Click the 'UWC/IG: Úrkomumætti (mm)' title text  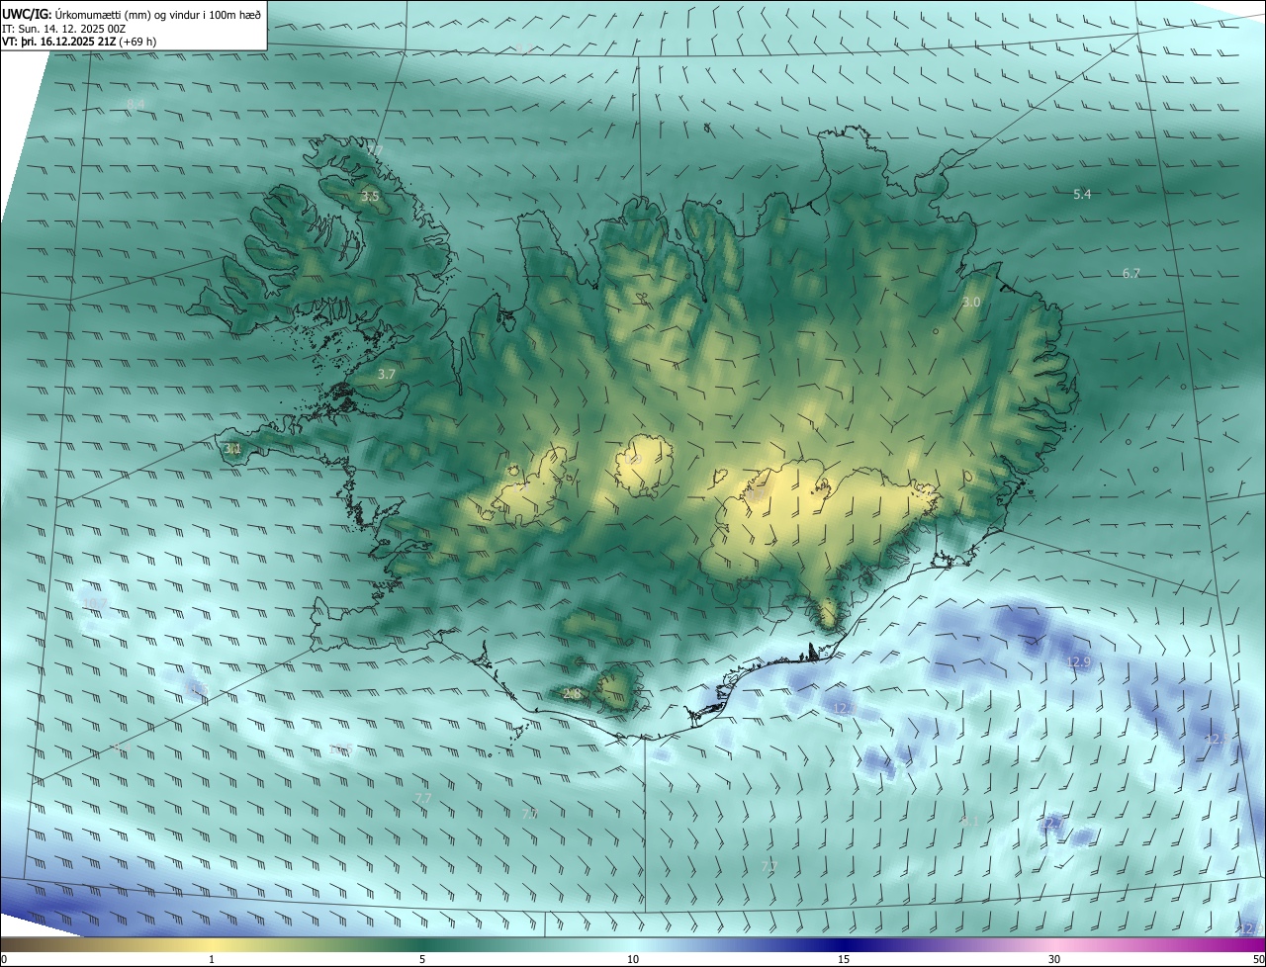click(x=75, y=14)
